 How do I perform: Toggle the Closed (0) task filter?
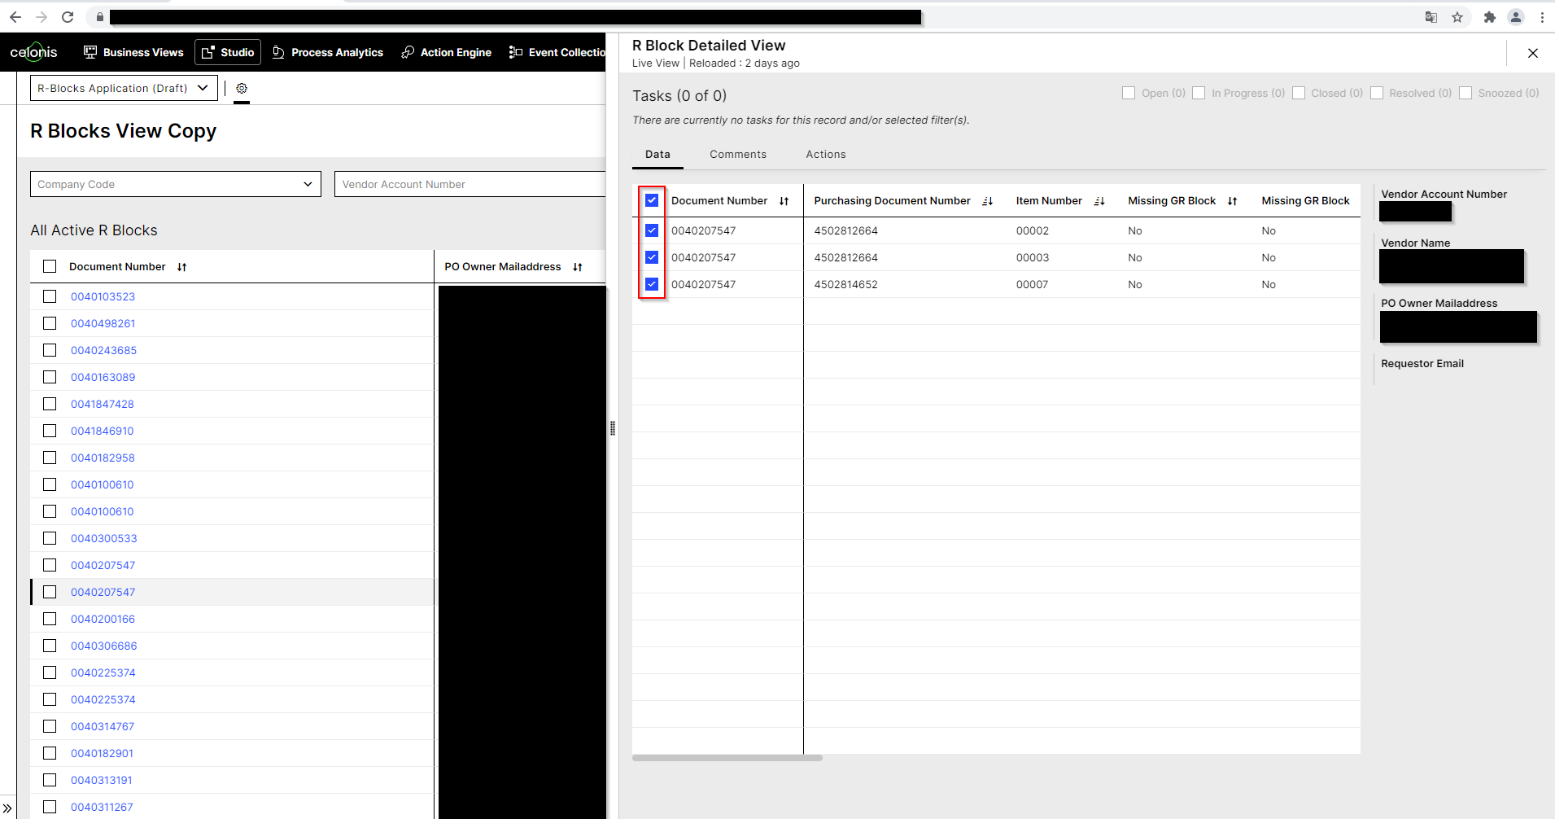(x=1299, y=93)
